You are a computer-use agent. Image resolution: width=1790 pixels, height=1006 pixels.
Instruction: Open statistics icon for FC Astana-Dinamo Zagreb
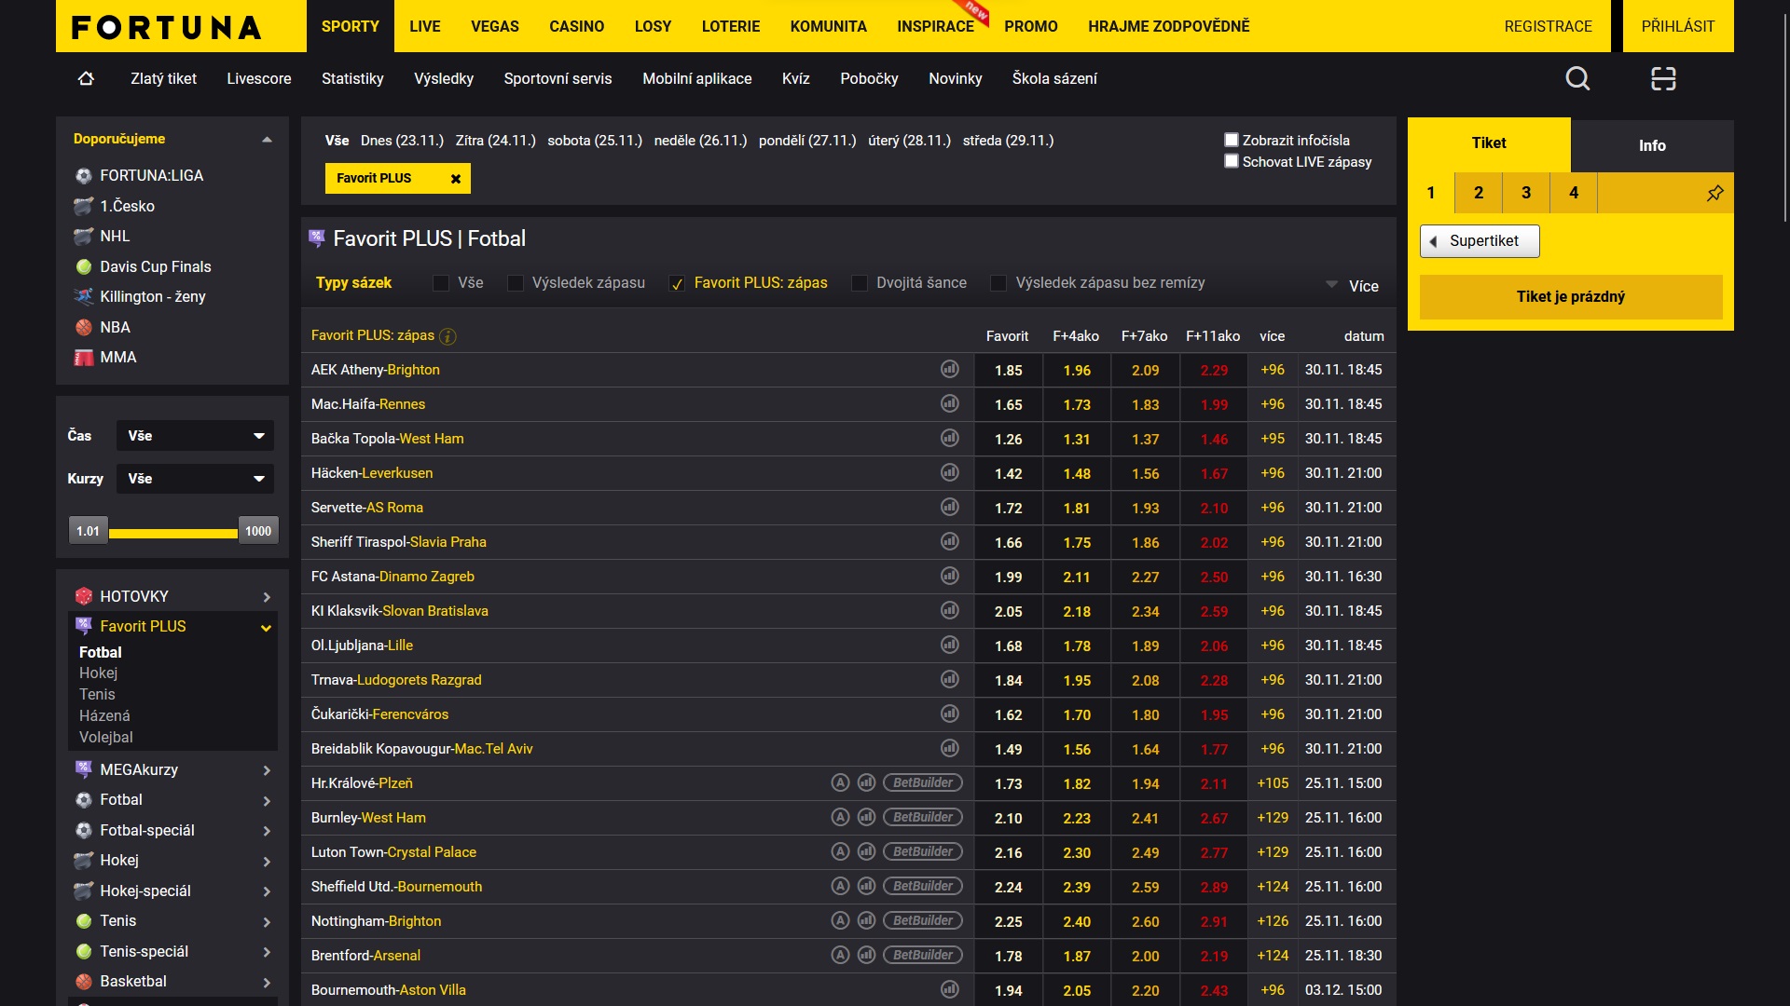click(949, 577)
